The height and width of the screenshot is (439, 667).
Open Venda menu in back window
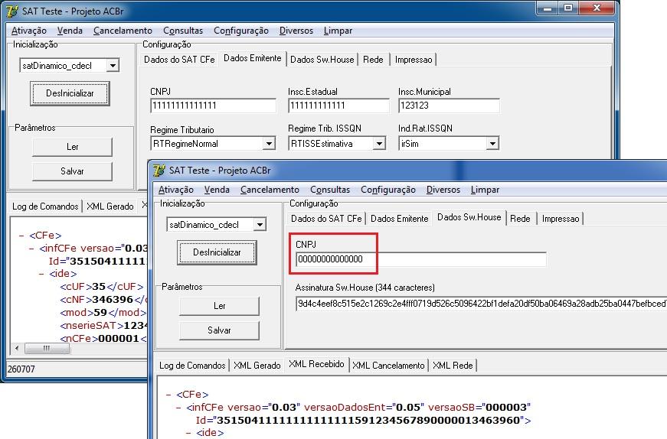70,31
